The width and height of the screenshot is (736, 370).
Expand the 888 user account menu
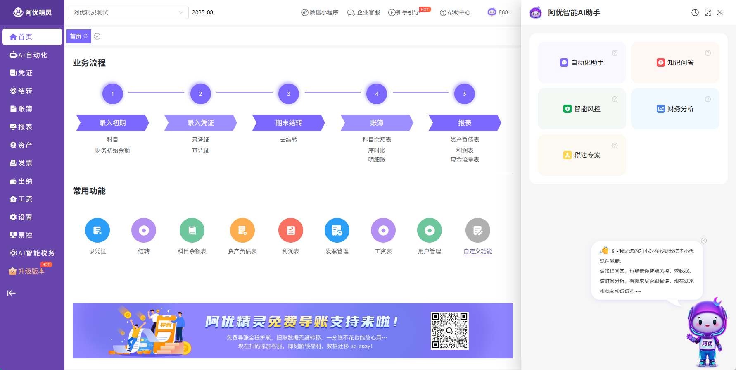coord(500,12)
